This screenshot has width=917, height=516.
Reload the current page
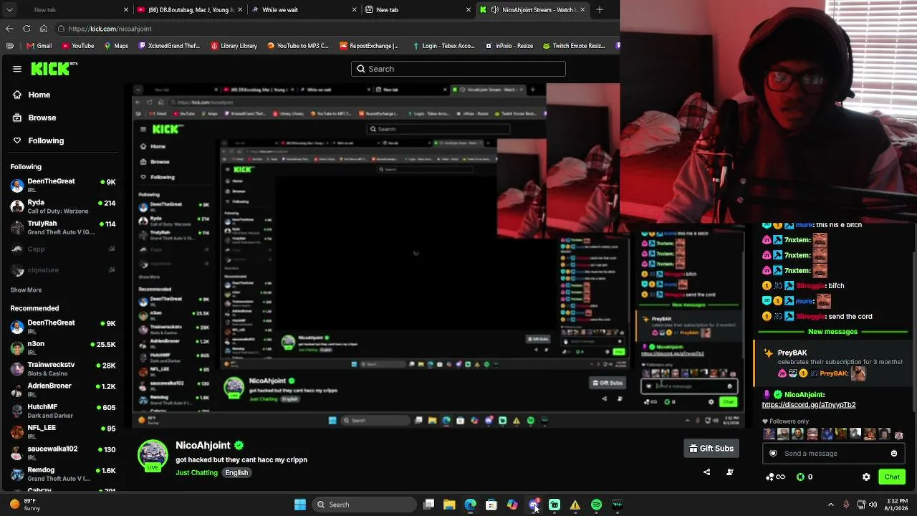coord(27,29)
